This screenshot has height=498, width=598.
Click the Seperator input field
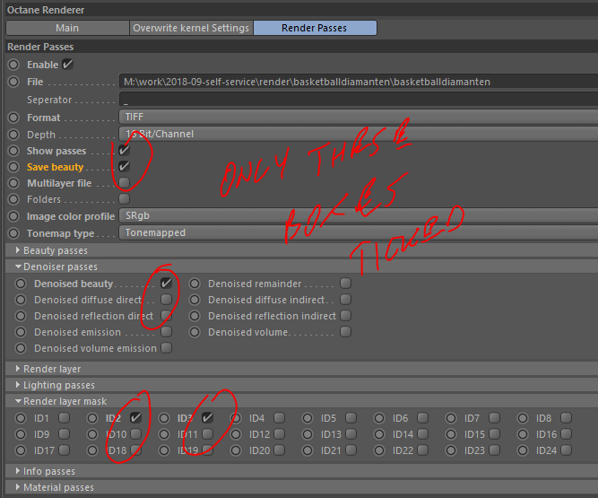359,100
